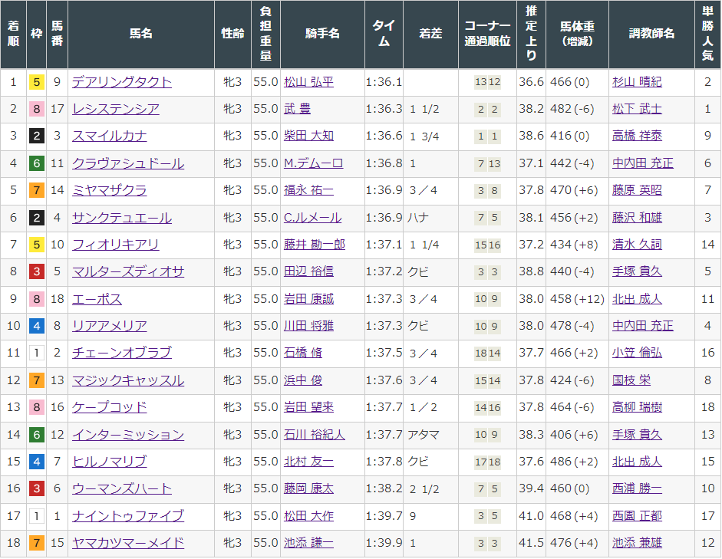The height and width of the screenshot is (559, 722).
Task: Click jockey 岩田 望来
Action: (x=308, y=408)
